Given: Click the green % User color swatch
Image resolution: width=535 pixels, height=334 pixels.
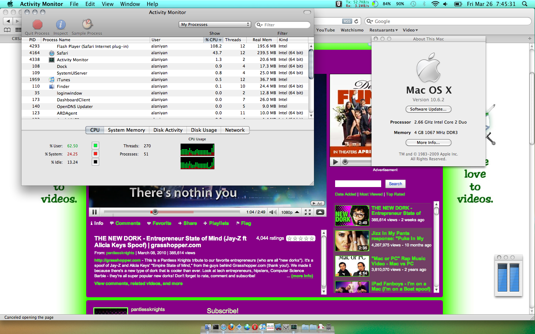Looking at the screenshot, I should point(95,145).
